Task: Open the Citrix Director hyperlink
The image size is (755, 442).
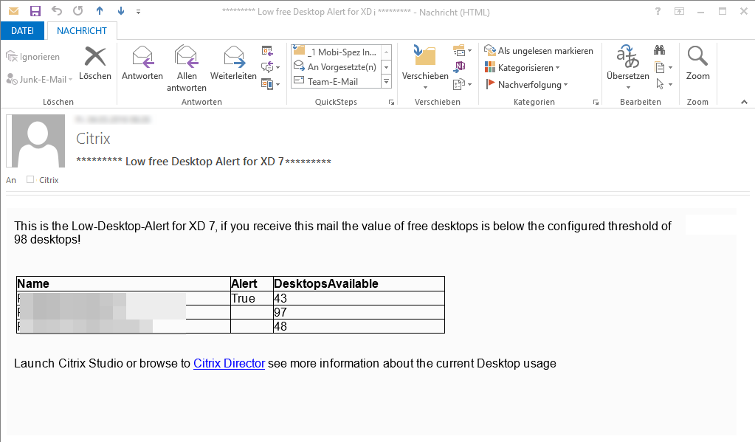Action: (x=229, y=363)
